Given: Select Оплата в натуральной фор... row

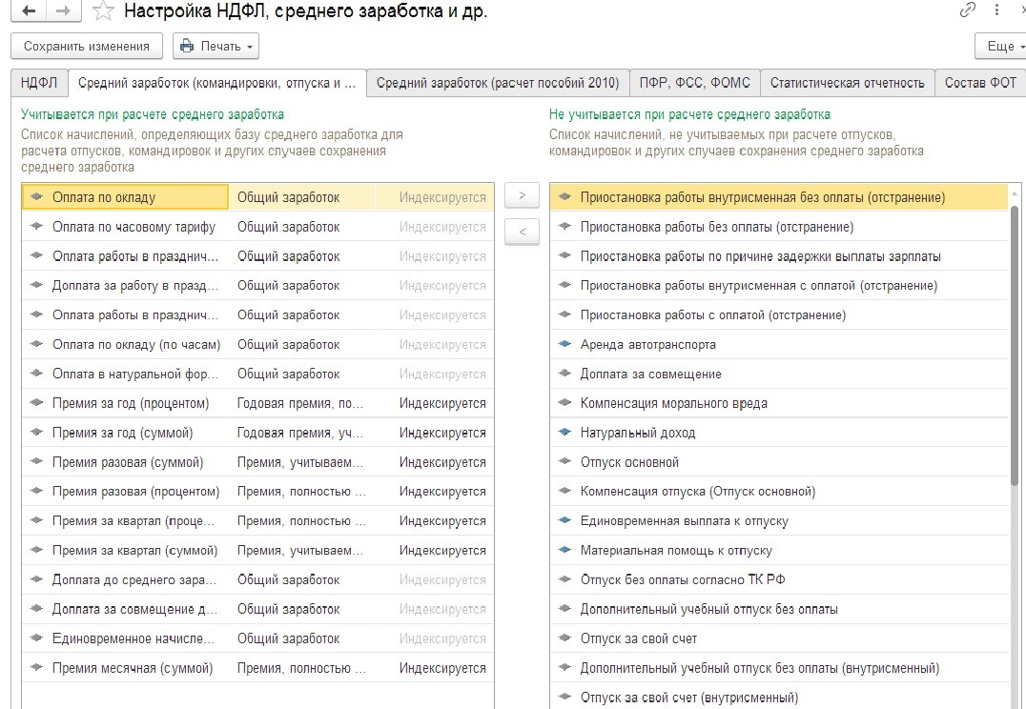Looking at the screenshot, I should [x=257, y=375].
